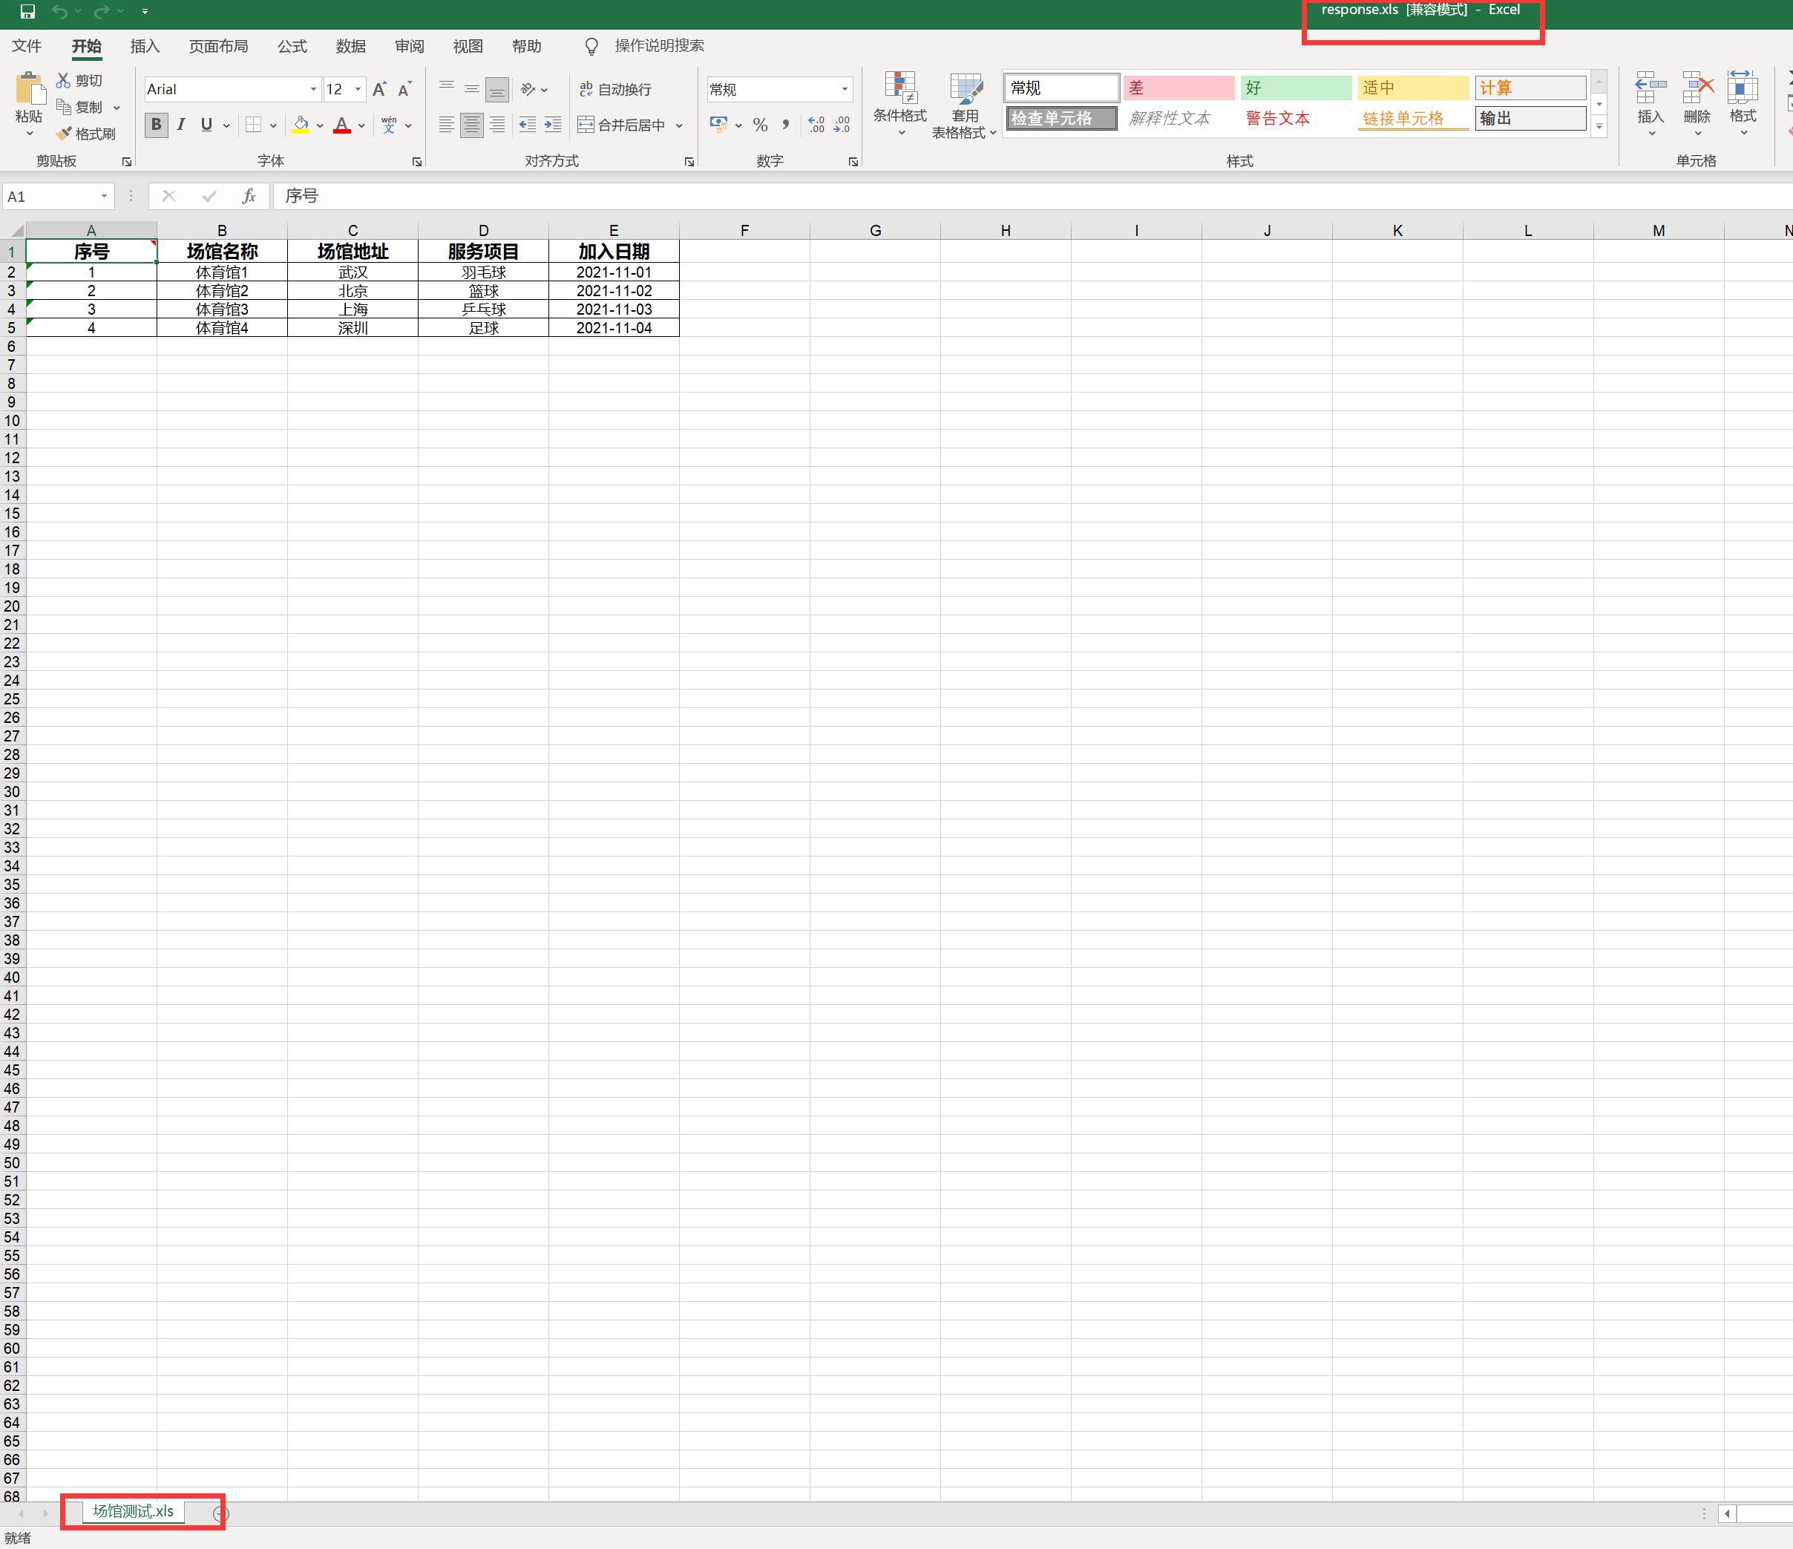This screenshot has height=1549, width=1793.
Task: Open the Name Box dropdown arrow
Action: coord(104,197)
